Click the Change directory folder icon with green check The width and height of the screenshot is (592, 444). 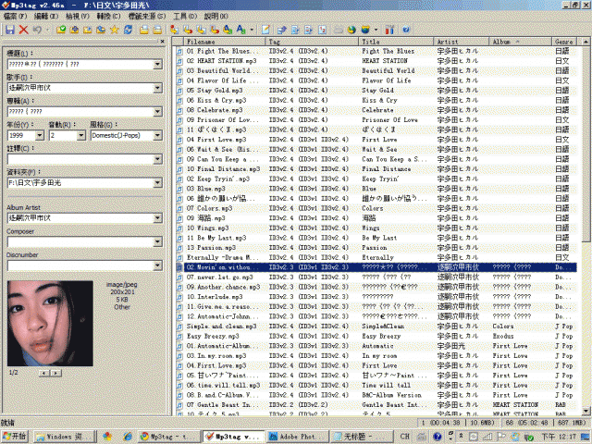pos(61,30)
